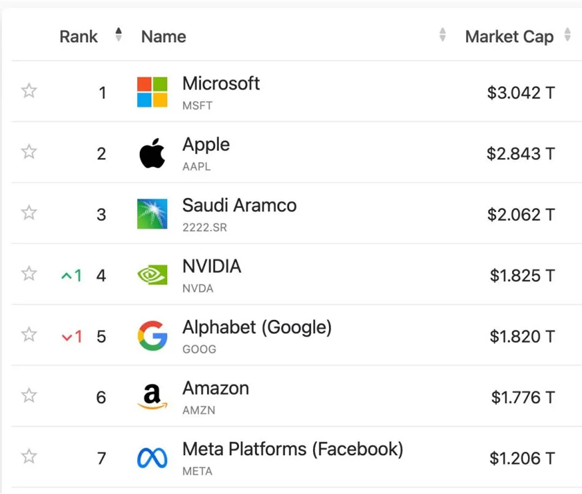Click the Amazon logo icon

coord(152,397)
